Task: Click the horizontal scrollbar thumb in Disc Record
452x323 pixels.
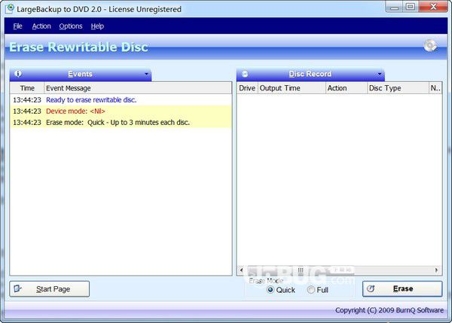Action: (x=301, y=270)
